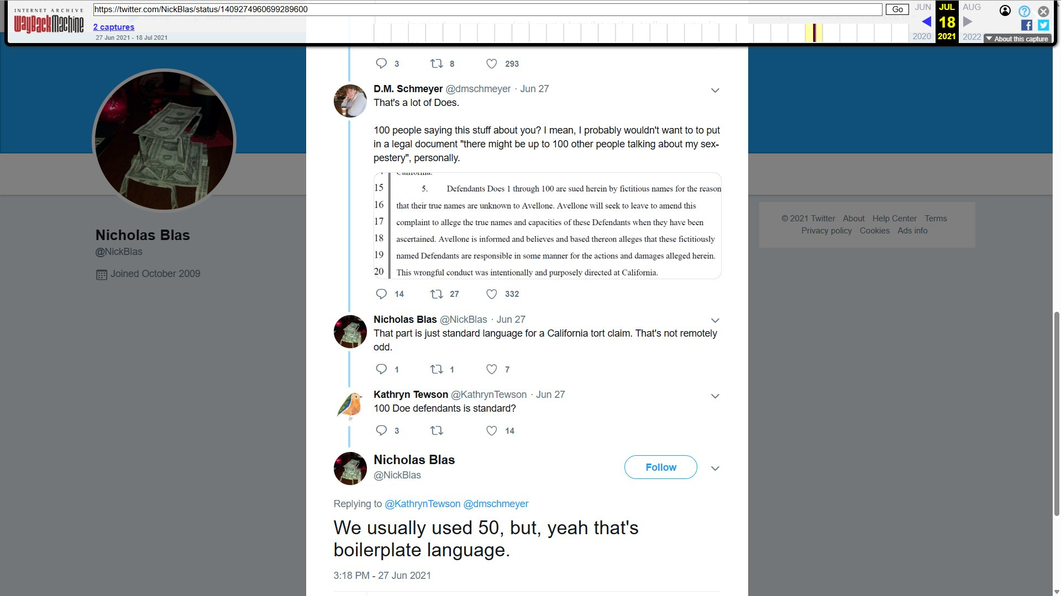Image resolution: width=1061 pixels, height=596 pixels.
Task: Open the 2 captures link
Action: click(114, 27)
